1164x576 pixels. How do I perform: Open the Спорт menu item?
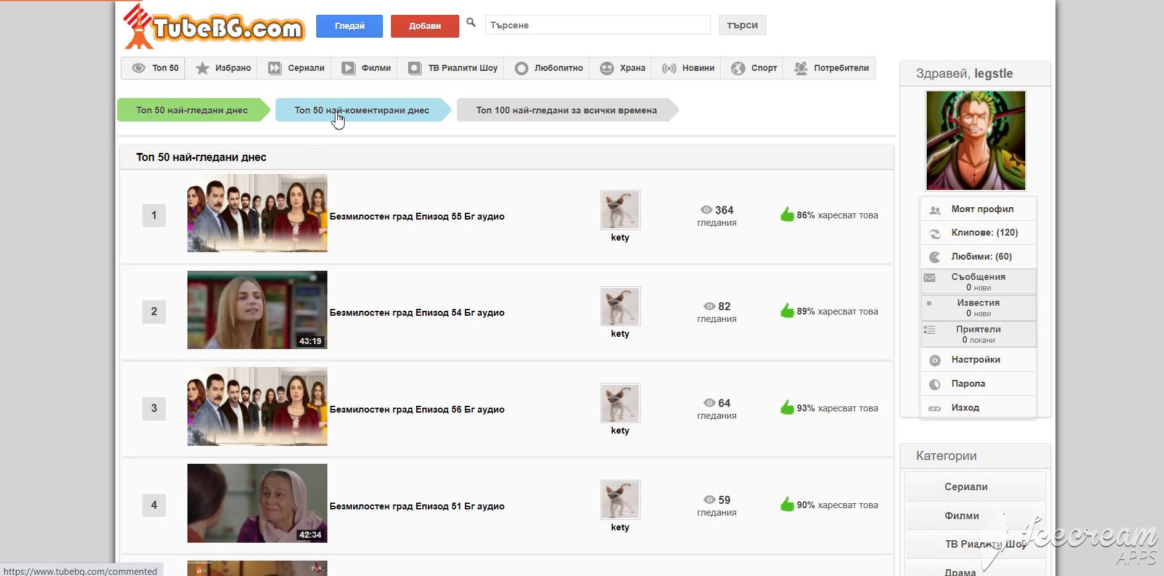(x=755, y=68)
